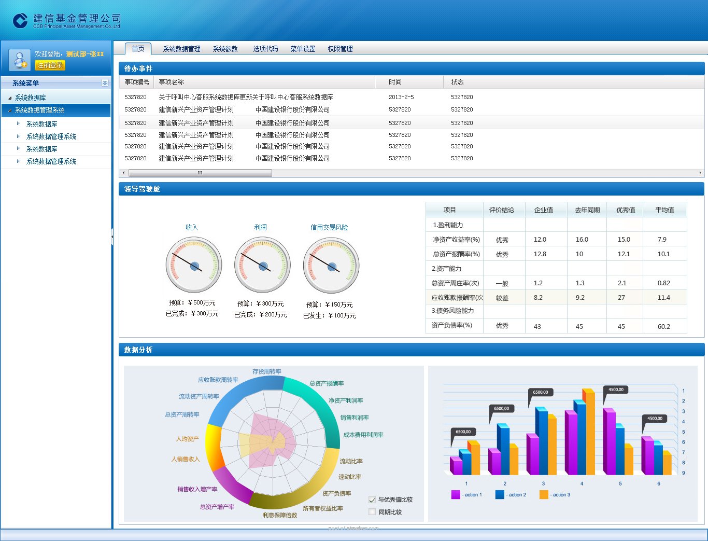Viewport: 708px width, 541px height.
Task: Collapse the 系统菜单 panel with the chevron icon
Action: tap(105, 83)
